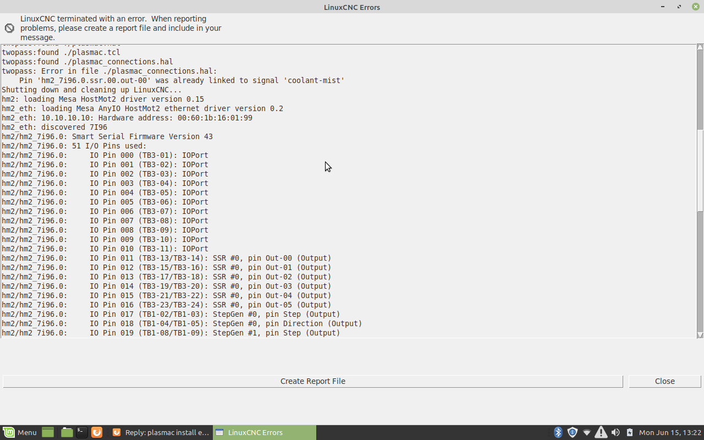Click the 'IO Pin 011' SSR Out-00 line
Screen dimensions: 704x440
(167, 258)
